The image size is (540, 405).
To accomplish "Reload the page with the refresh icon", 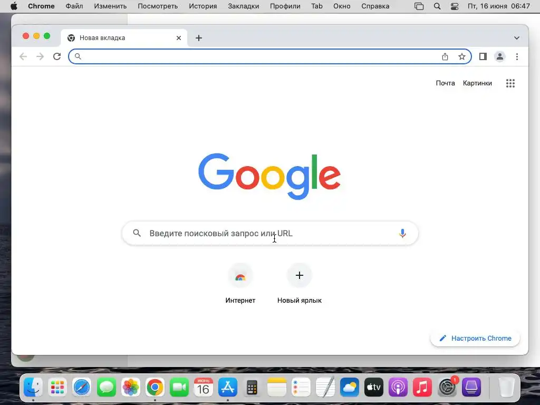I will [57, 56].
